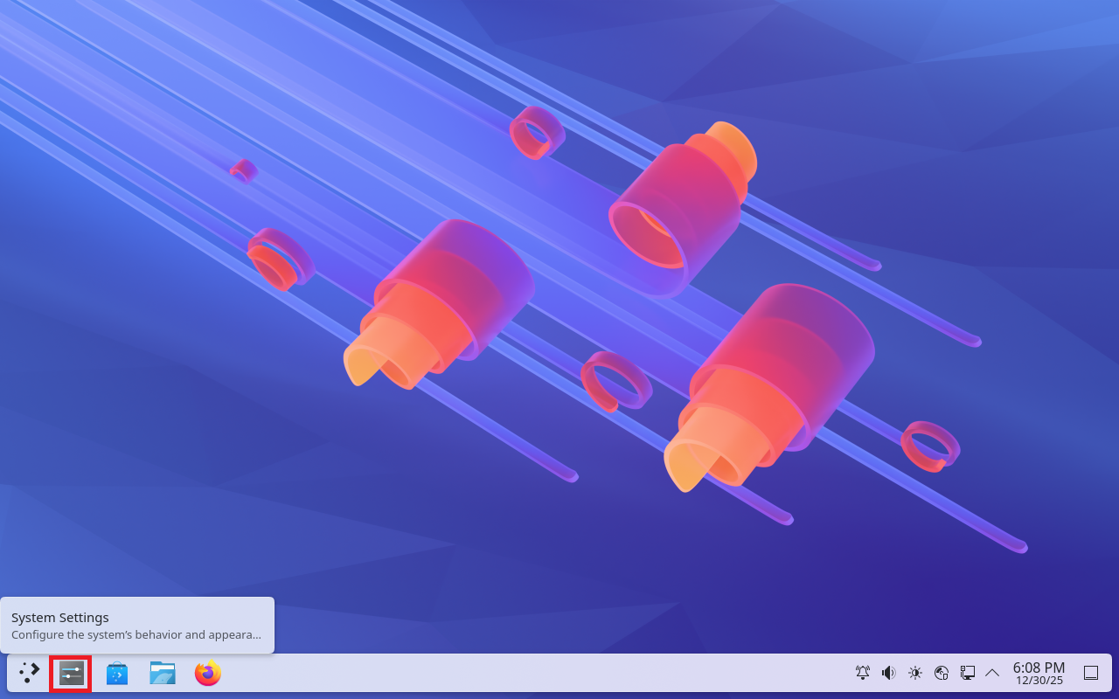
Task: Launch the Firefox browser
Action: pos(208,673)
